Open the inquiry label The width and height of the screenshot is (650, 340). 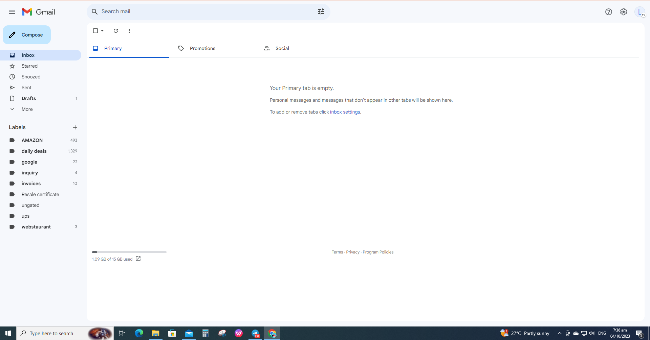point(41,173)
